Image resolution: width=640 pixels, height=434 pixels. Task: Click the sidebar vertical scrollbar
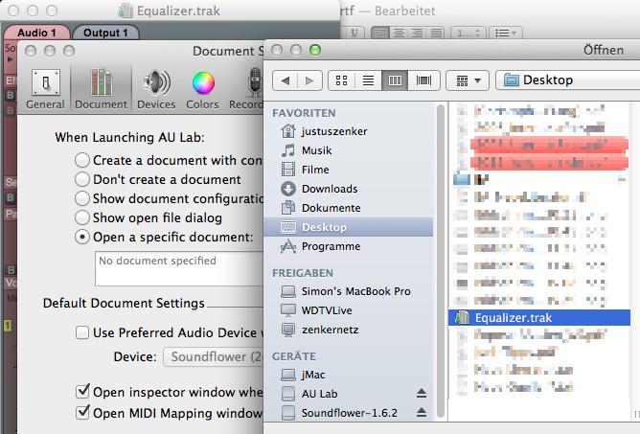(441, 262)
